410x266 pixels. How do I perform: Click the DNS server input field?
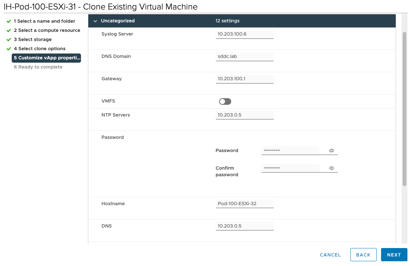(244, 226)
